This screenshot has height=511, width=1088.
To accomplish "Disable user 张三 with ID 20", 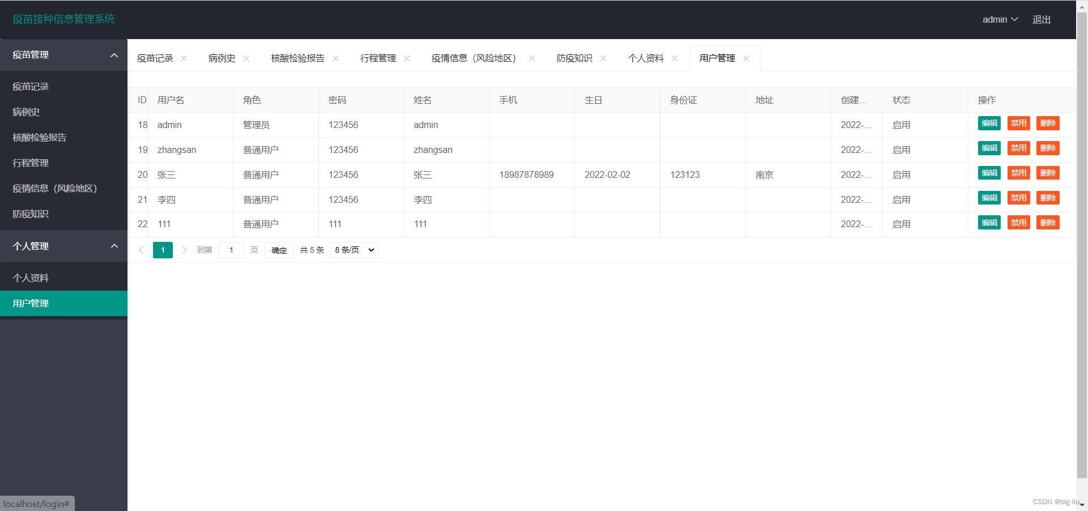I will pos(1018,173).
